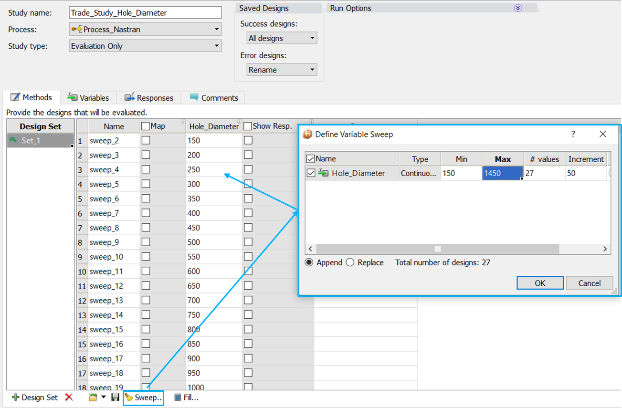
Task: Save using the floppy disk icon
Action: pos(115,398)
